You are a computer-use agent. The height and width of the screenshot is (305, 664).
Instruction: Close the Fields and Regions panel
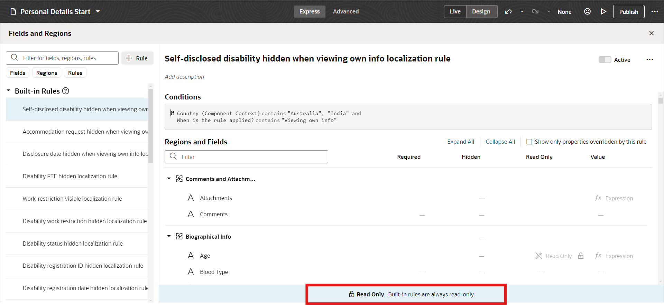[x=652, y=33]
